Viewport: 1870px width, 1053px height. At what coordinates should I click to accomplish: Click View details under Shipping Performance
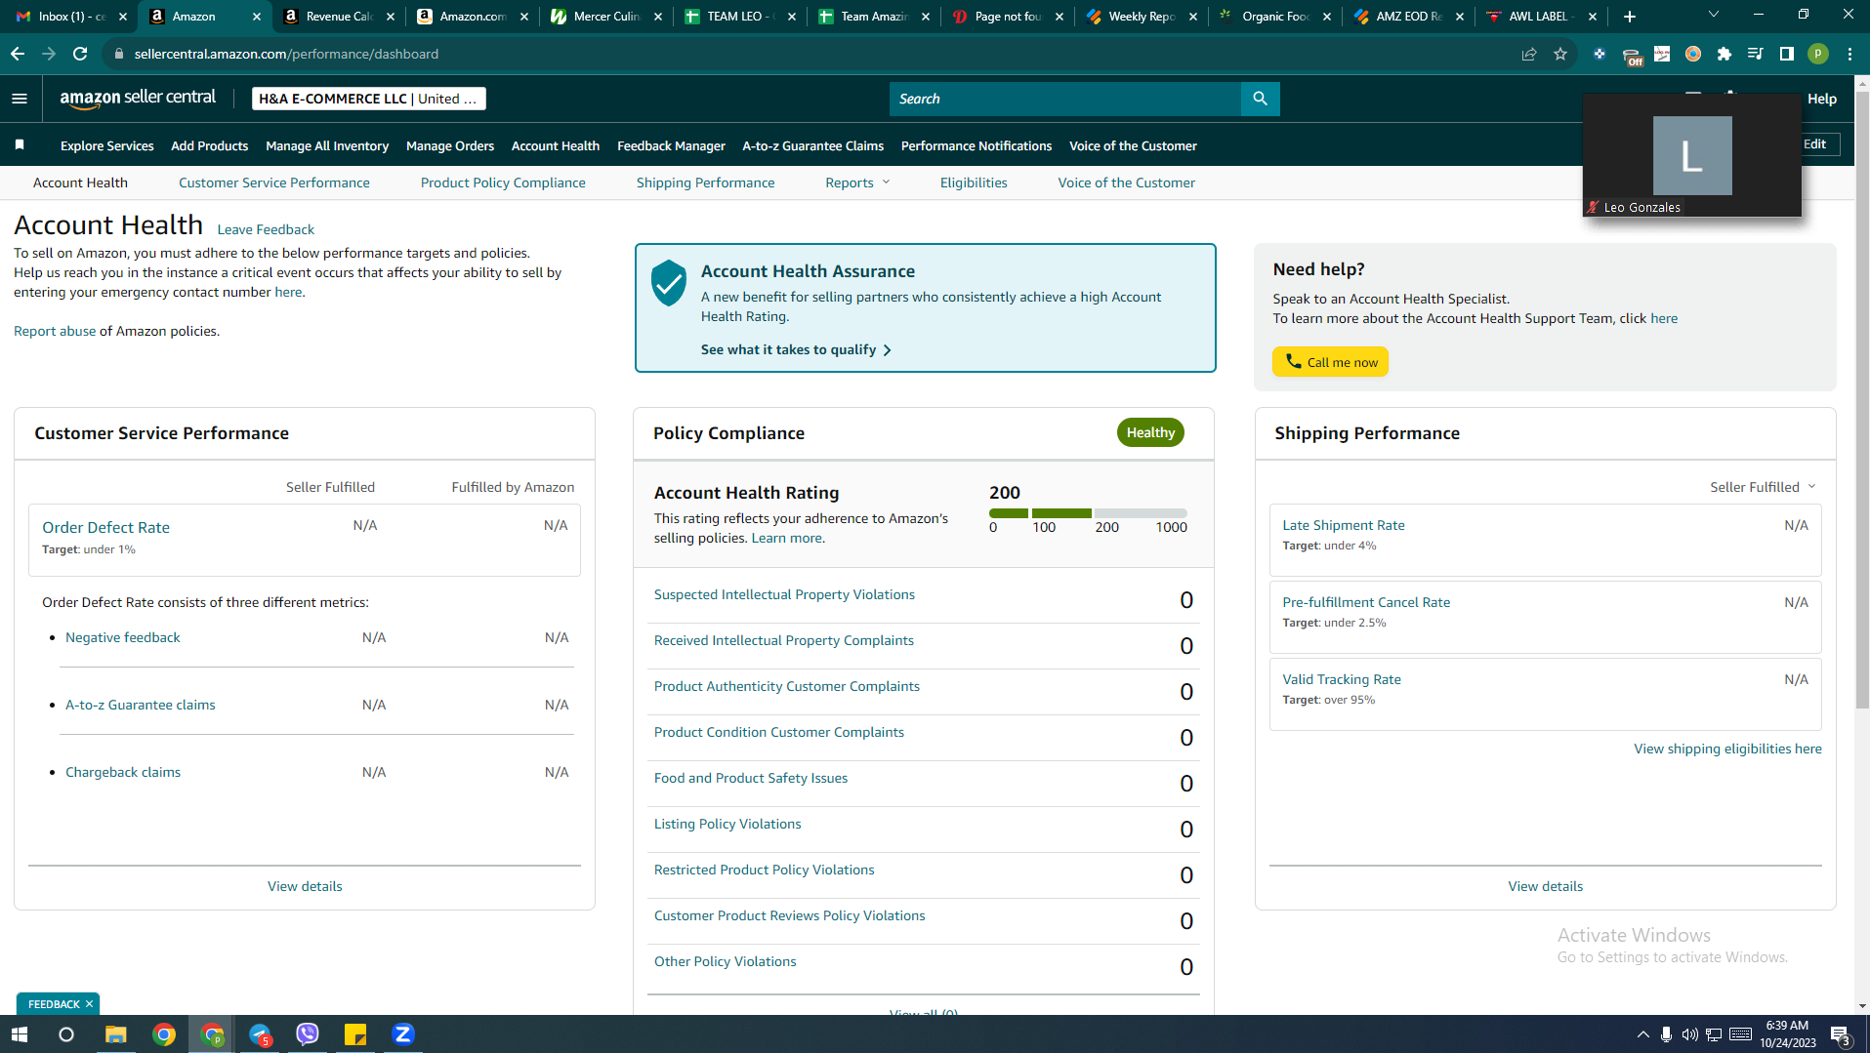click(1545, 886)
